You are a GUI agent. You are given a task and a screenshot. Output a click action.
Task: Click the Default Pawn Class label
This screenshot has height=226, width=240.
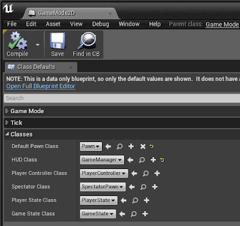tap(35, 146)
